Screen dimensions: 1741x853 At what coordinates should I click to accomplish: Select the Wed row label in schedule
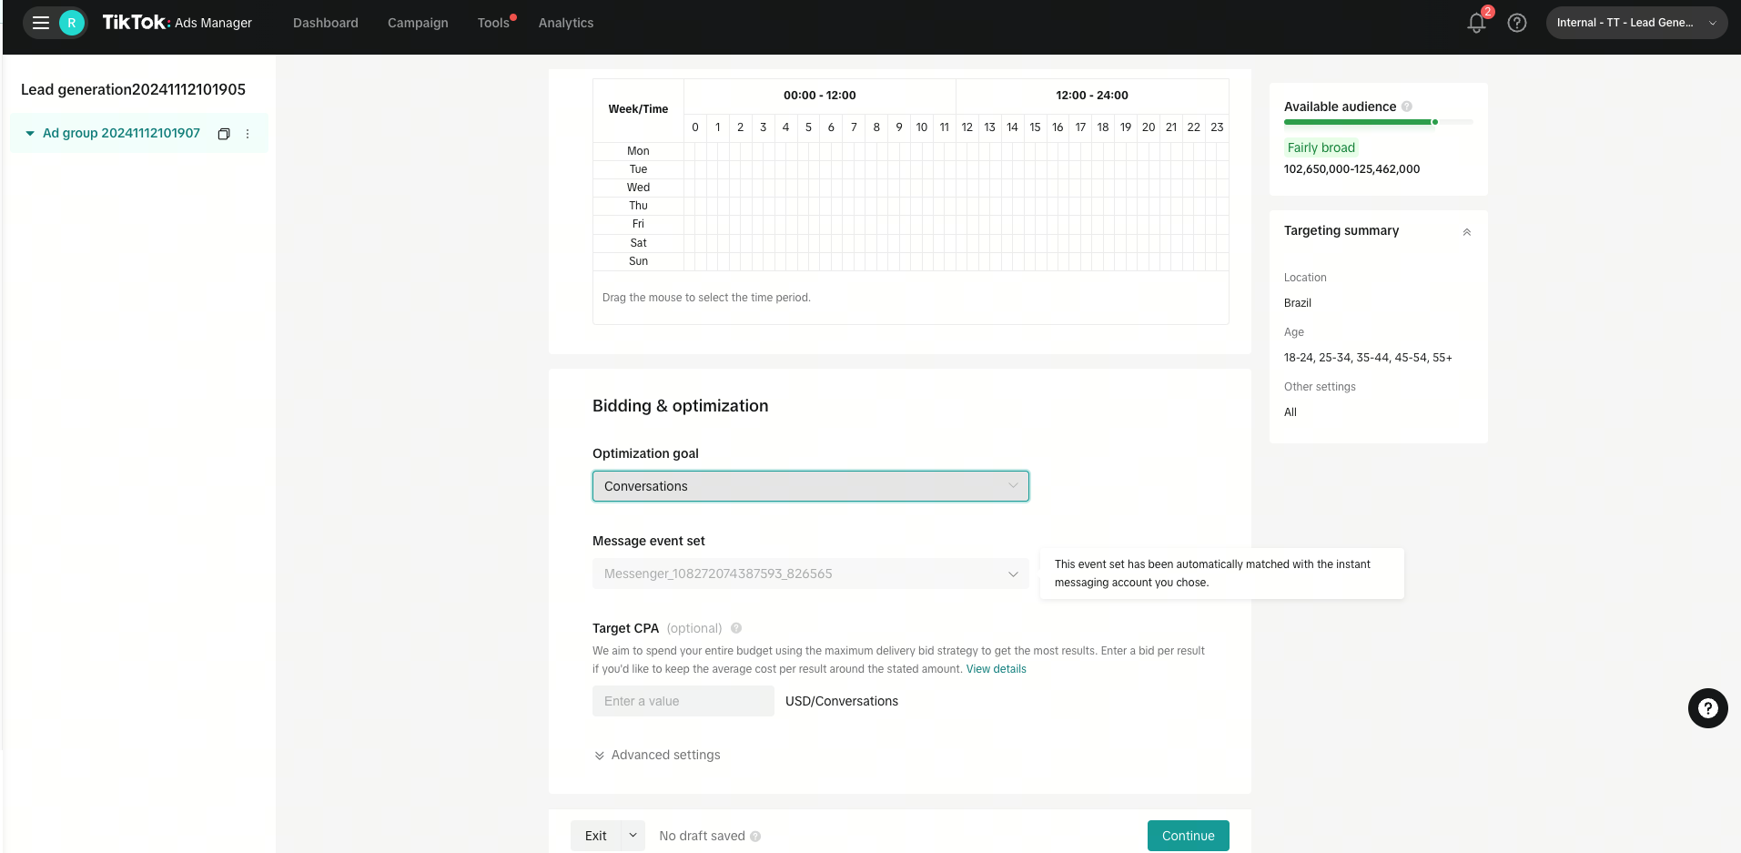pyautogui.click(x=638, y=188)
